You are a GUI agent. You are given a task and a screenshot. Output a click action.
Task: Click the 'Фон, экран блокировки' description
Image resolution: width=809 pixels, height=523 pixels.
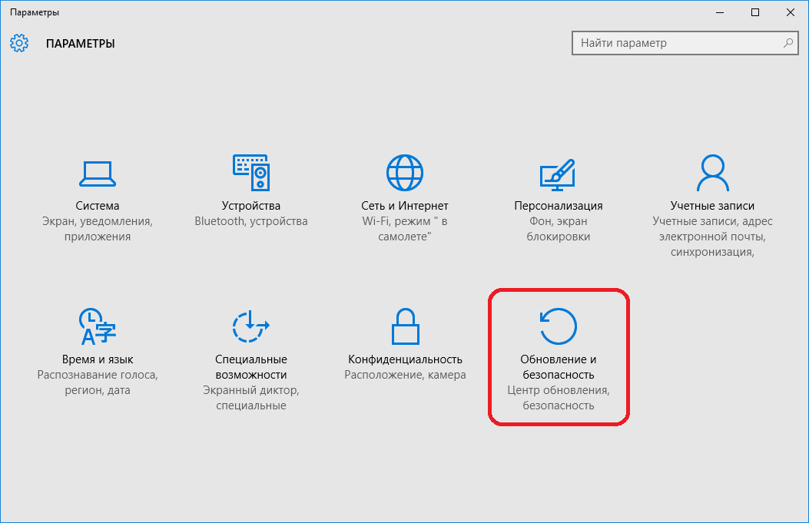559,229
